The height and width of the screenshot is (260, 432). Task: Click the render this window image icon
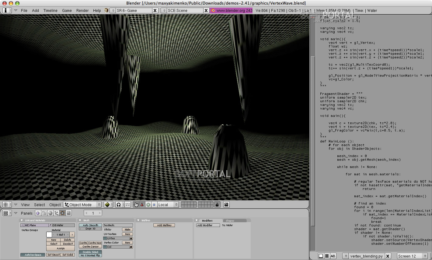226,205
